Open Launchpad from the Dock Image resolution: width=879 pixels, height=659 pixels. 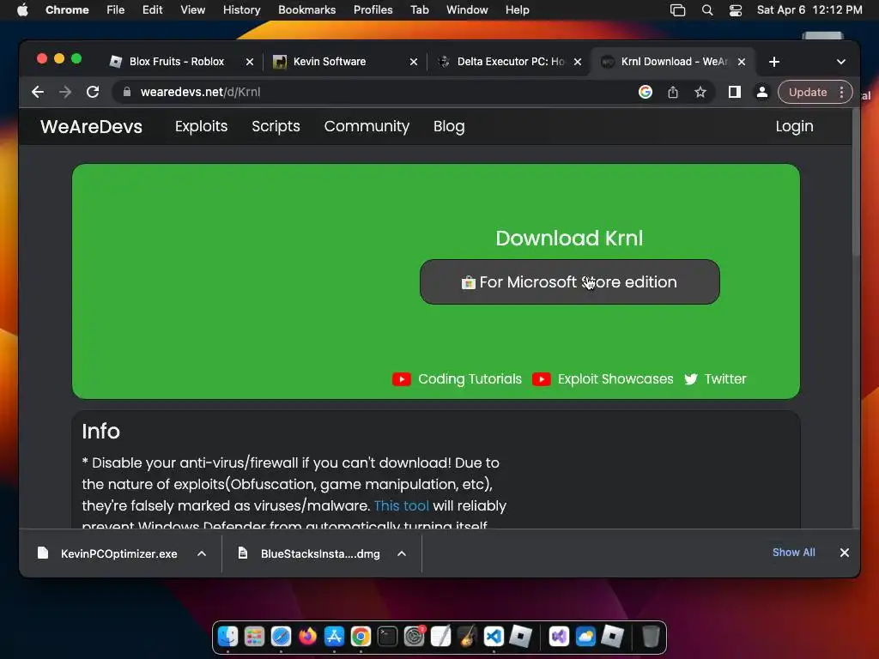tap(254, 637)
